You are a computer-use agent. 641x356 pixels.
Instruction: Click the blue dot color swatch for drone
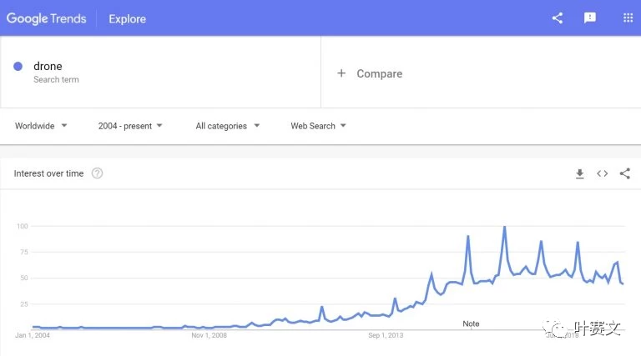click(18, 66)
